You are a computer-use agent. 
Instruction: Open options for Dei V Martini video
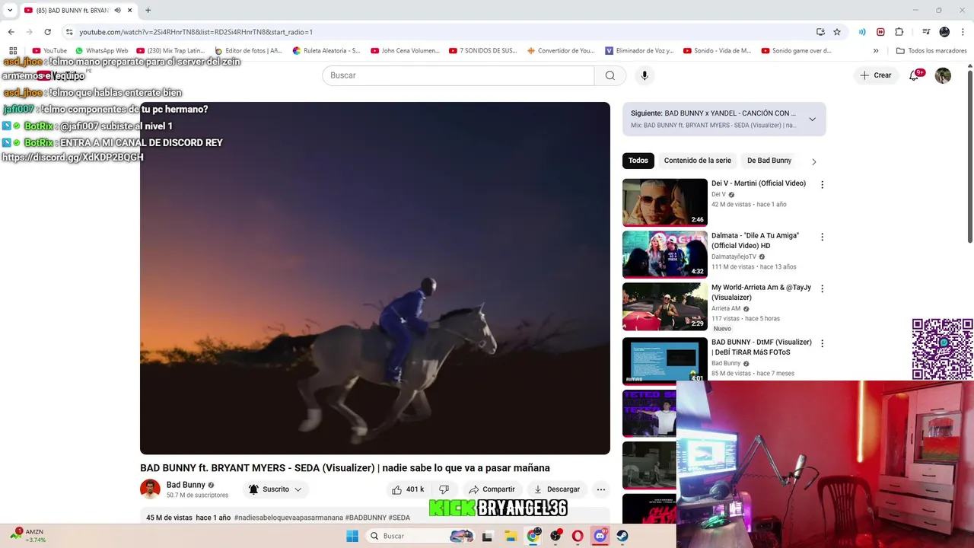coord(822,185)
